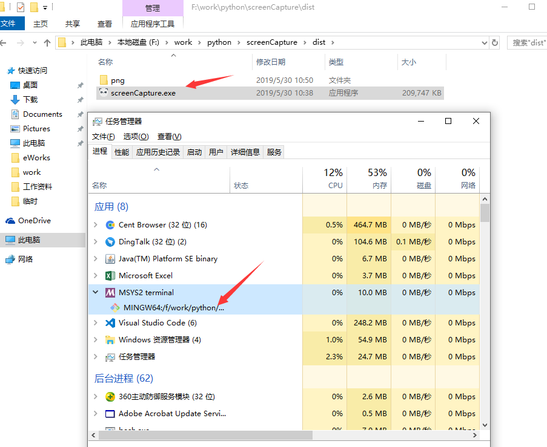547x447 pixels.
Task: Click the Explorer back arrow
Action: 4,43
